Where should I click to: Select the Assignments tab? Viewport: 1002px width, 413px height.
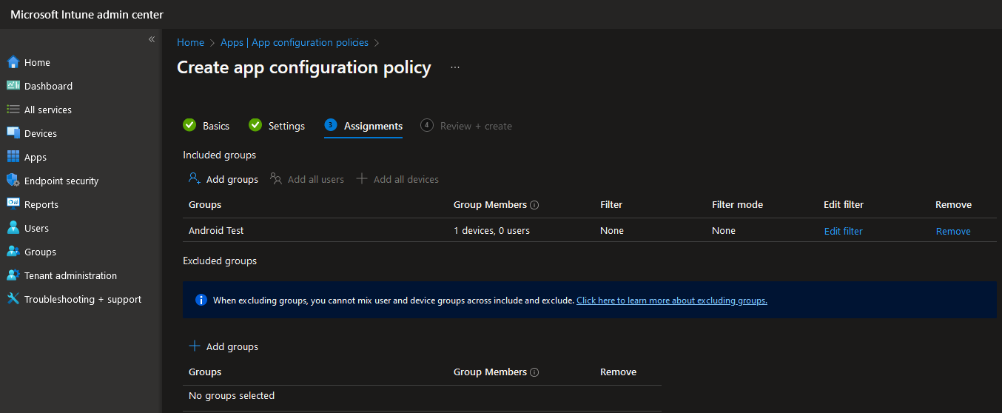363,126
